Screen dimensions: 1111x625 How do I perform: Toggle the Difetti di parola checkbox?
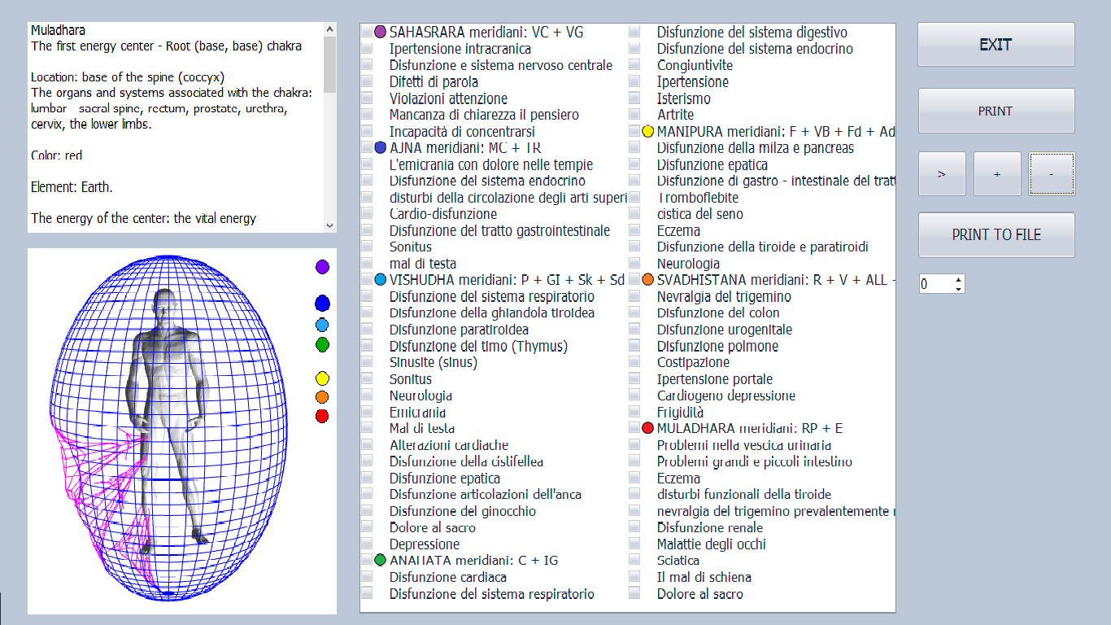[367, 81]
